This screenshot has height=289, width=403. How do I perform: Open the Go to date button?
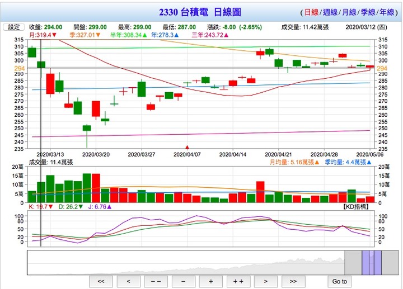click(x=340, y=282)
